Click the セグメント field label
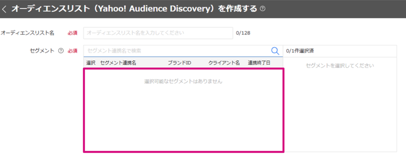406x157 pixels. (42, 51)
